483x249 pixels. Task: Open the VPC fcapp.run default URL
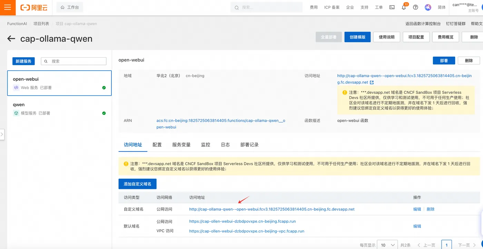[x=247, y=231]
